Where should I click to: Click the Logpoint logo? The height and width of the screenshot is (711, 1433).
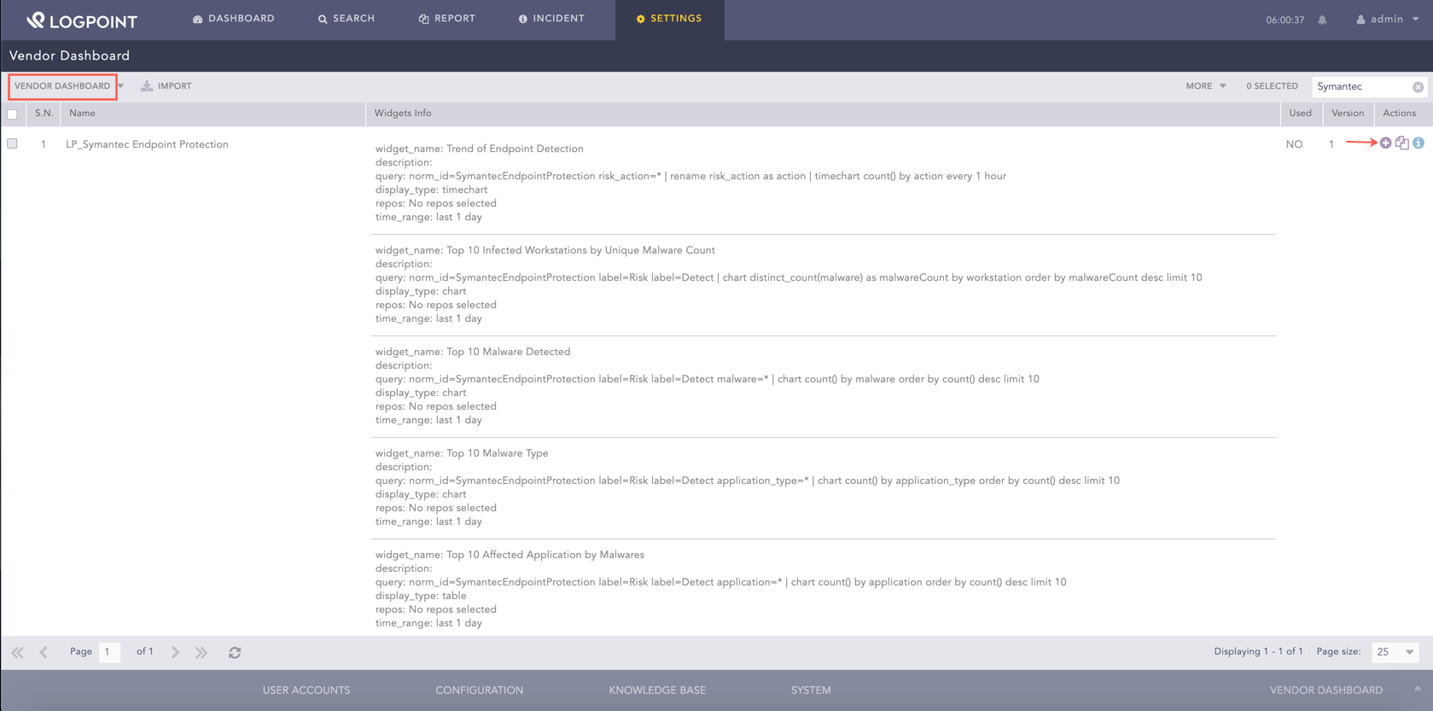[81, 20]
